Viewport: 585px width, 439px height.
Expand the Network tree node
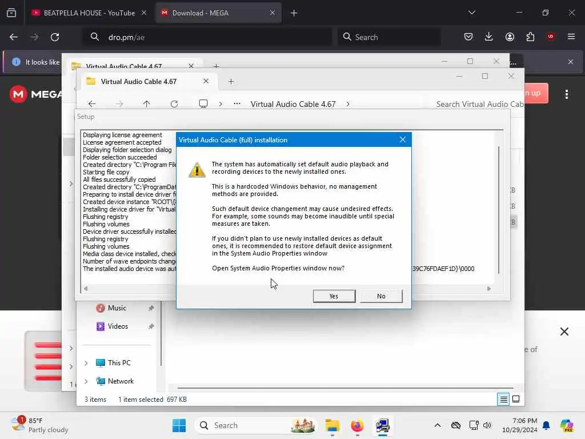(x=86, y=381)
